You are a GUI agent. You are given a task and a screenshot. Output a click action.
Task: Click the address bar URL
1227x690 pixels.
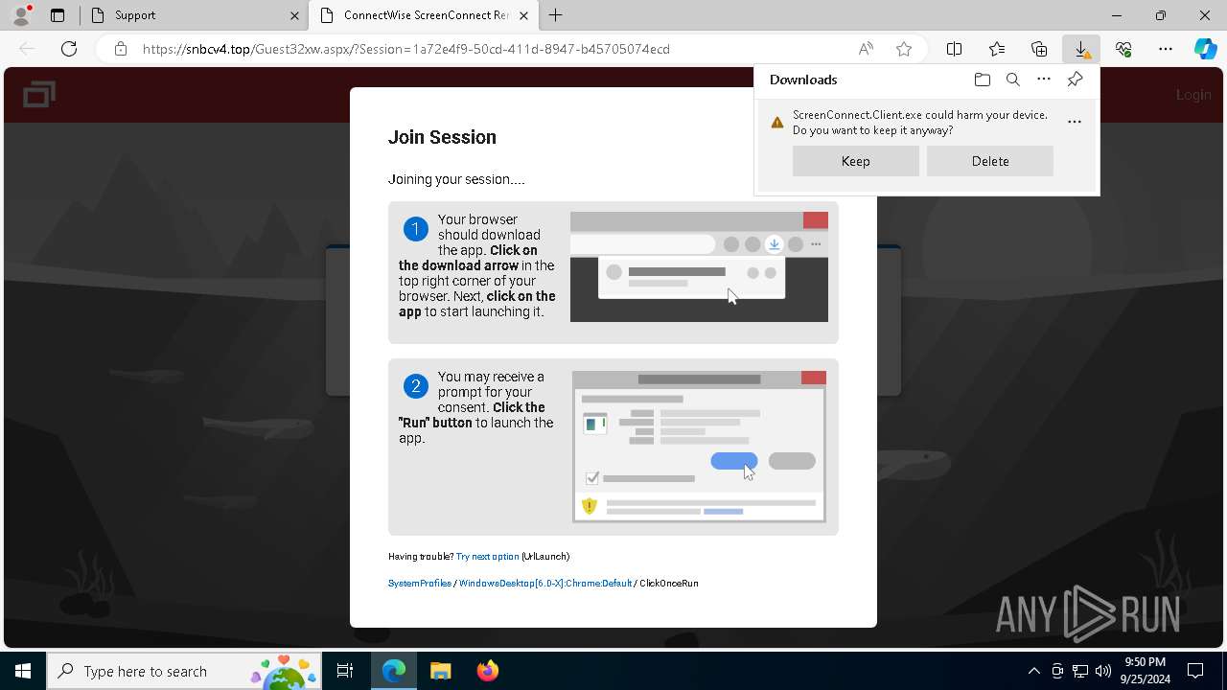point(406,49)
